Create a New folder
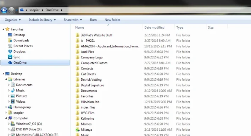This screenshot has height=136, width=251. [x=112, y=20]
